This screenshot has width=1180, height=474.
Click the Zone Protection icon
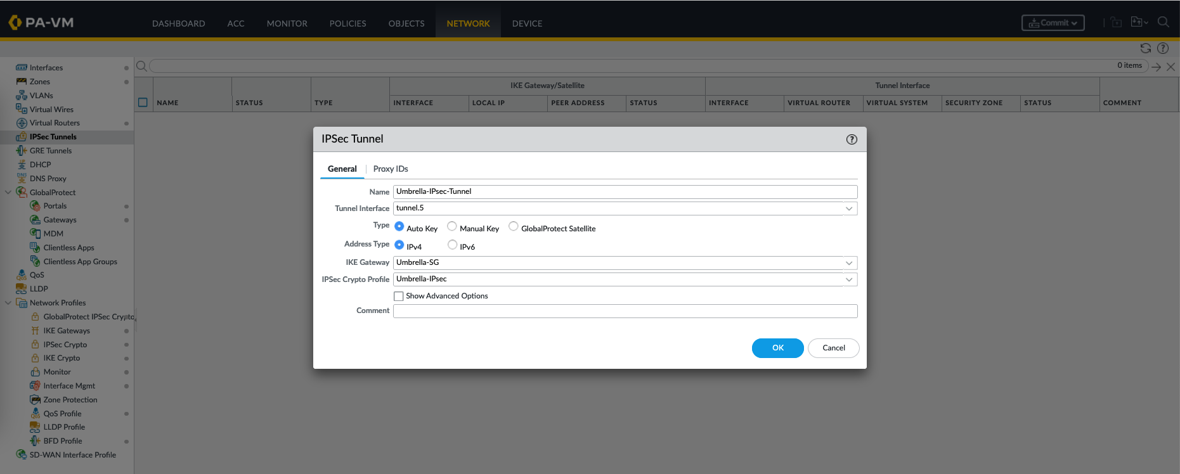click(36, 400)
